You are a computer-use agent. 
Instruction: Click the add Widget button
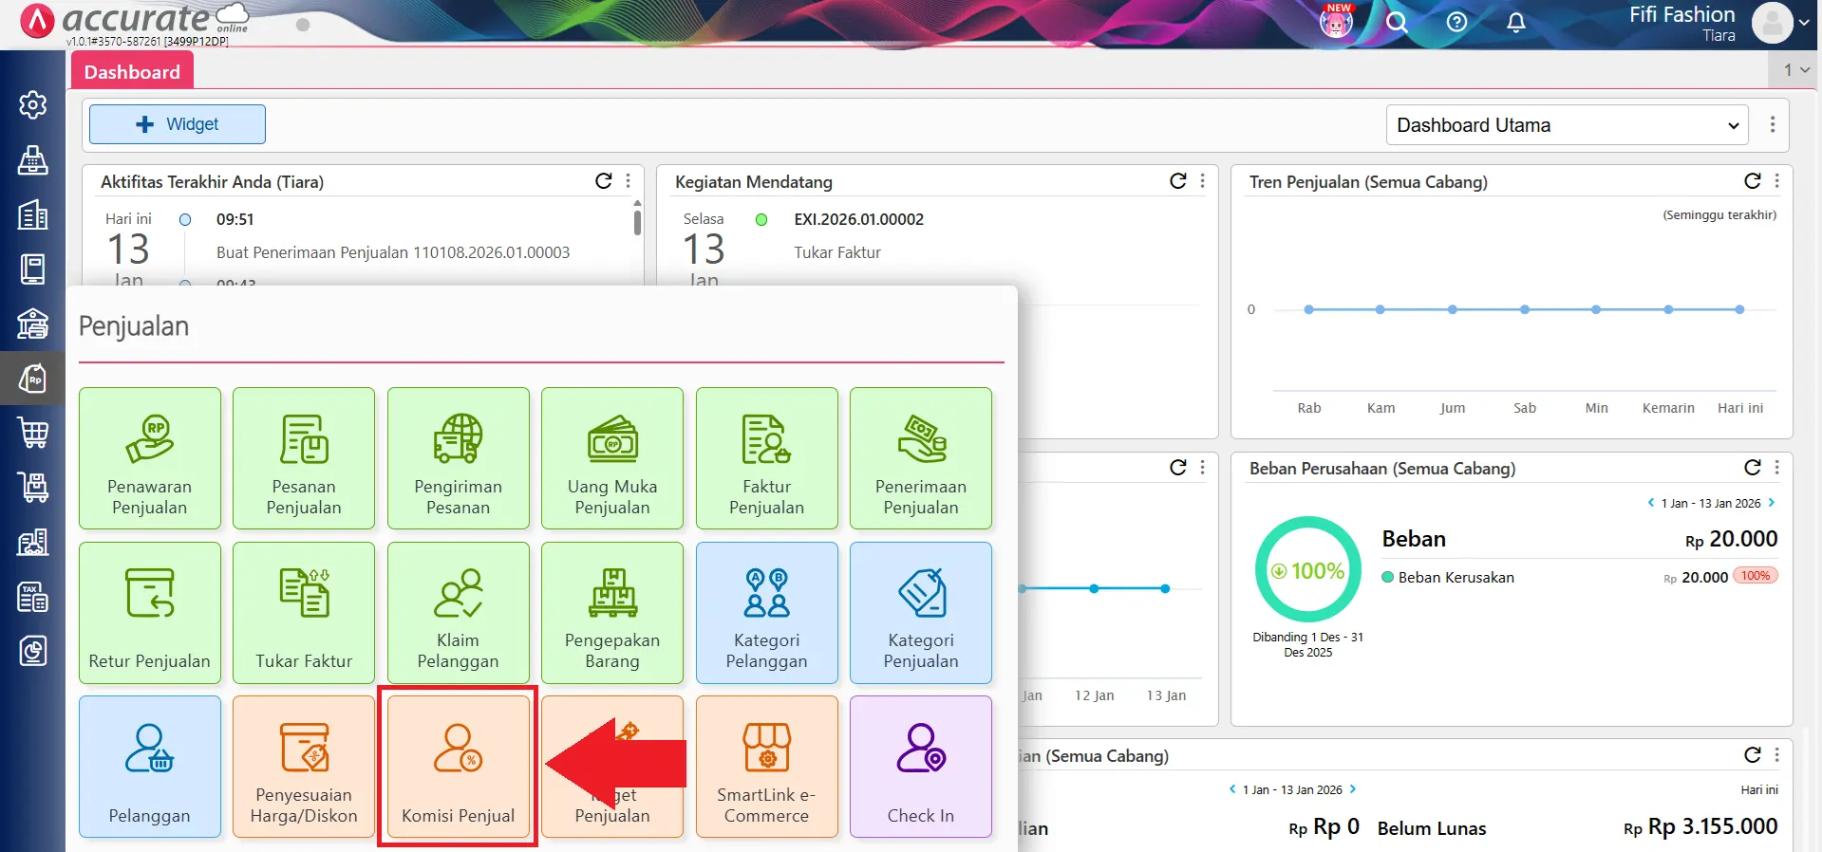click(178, 124)
